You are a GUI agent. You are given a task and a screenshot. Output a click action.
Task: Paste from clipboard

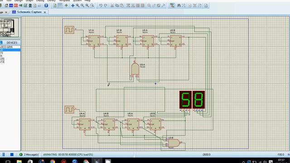(122, 5)
